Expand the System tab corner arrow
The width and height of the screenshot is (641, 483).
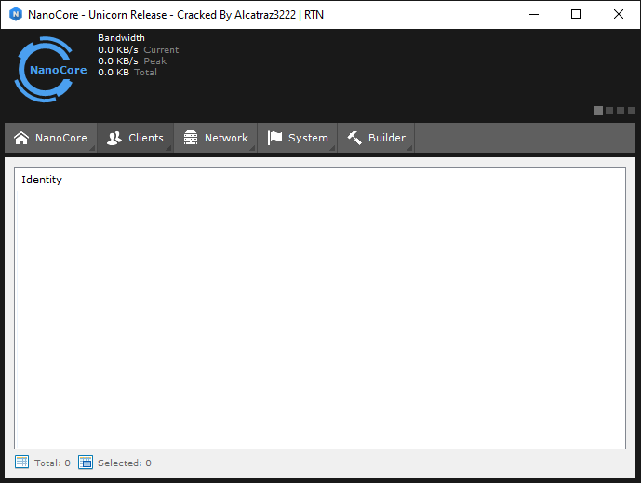point(331,147)
